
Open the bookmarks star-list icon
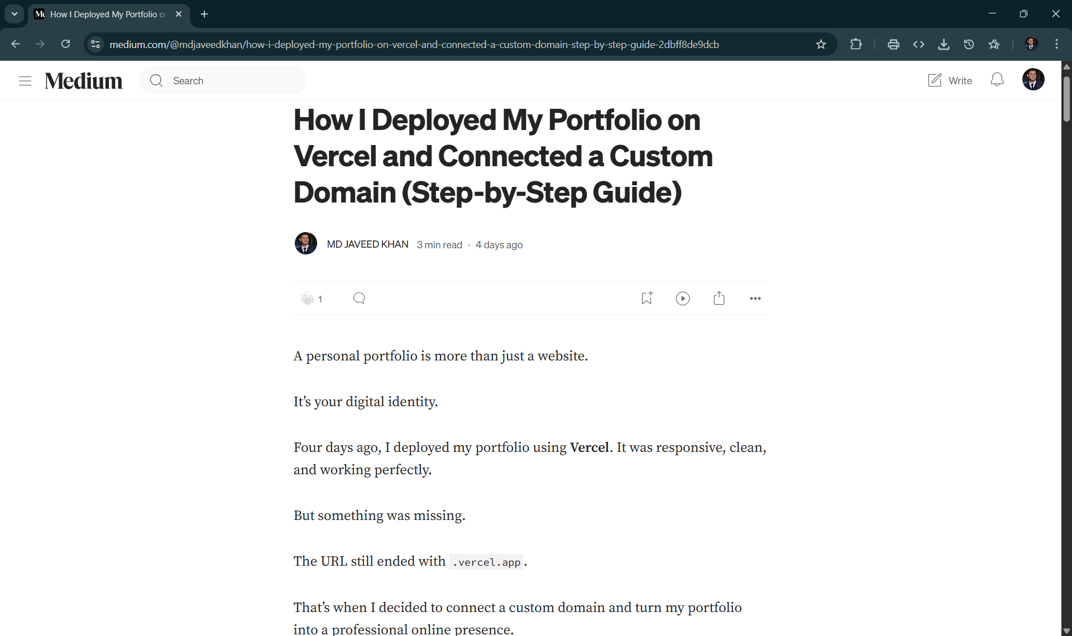[994, 44]
